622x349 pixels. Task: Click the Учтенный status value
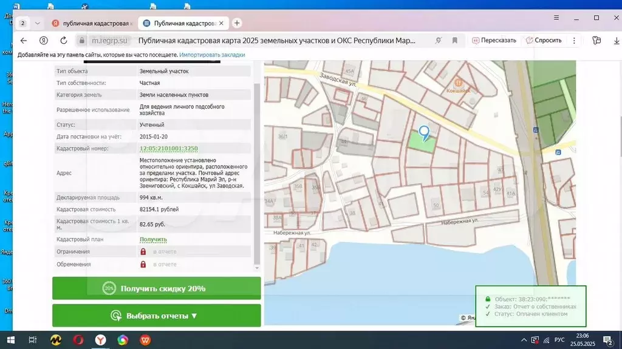(x=152, y=124)
